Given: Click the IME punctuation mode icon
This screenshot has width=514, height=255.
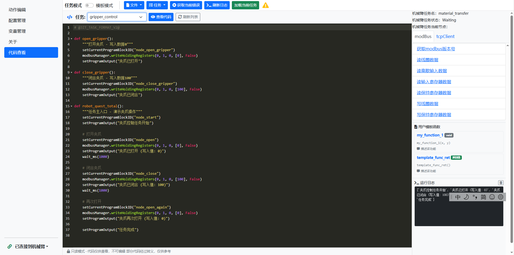Looking at the screenshot, I should [x=475, y=197].
